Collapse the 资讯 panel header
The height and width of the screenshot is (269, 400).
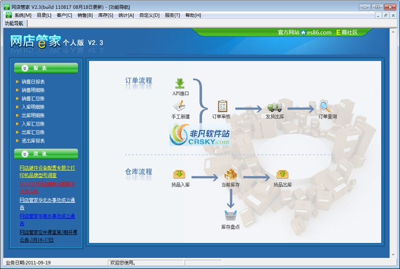(46, 154)
